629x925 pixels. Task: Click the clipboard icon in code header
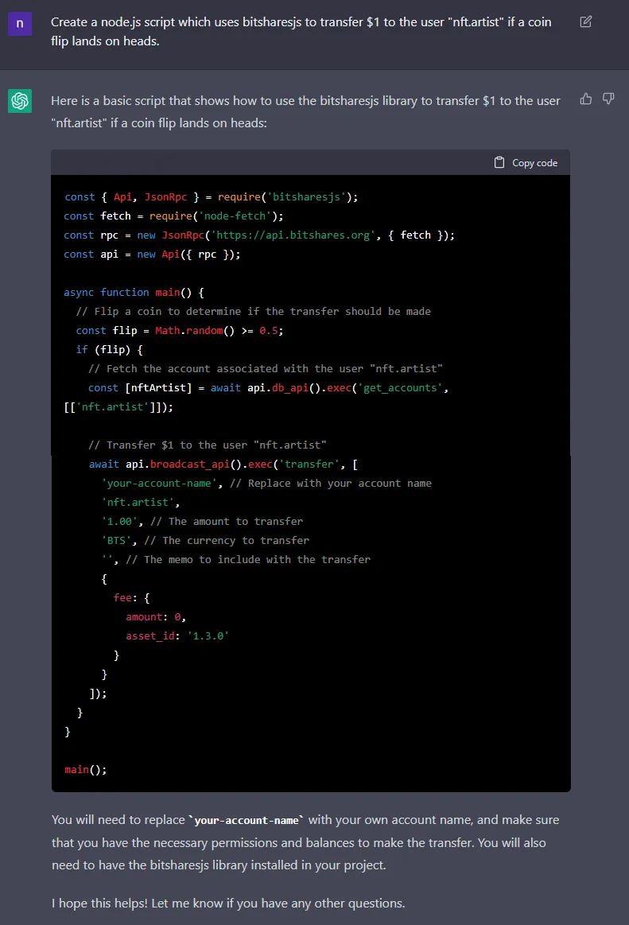click(499, 162)
